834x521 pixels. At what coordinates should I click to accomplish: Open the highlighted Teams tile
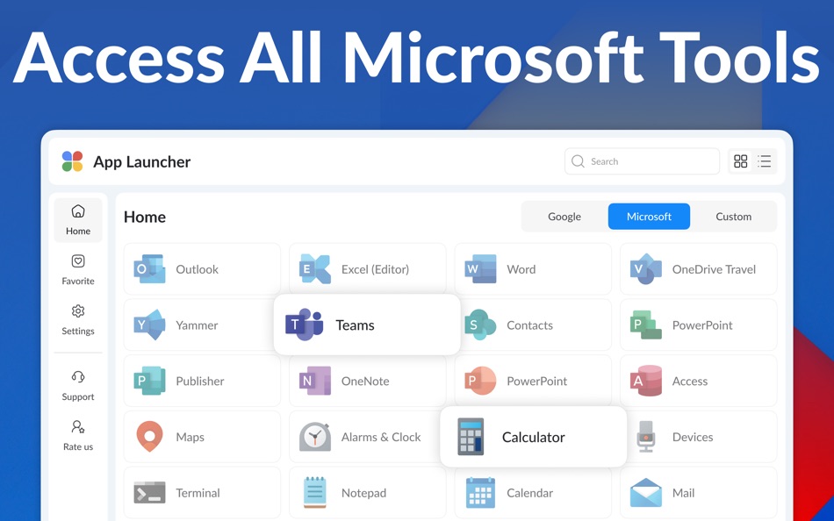[367, 325]
